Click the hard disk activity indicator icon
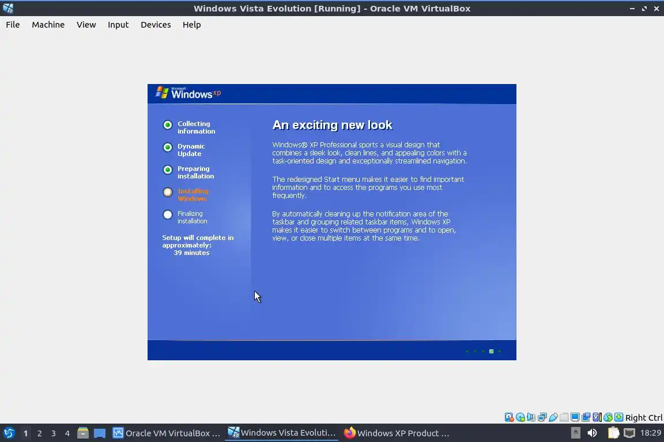The width and height of the screenshot is (664, 442). tap(509, 417)
